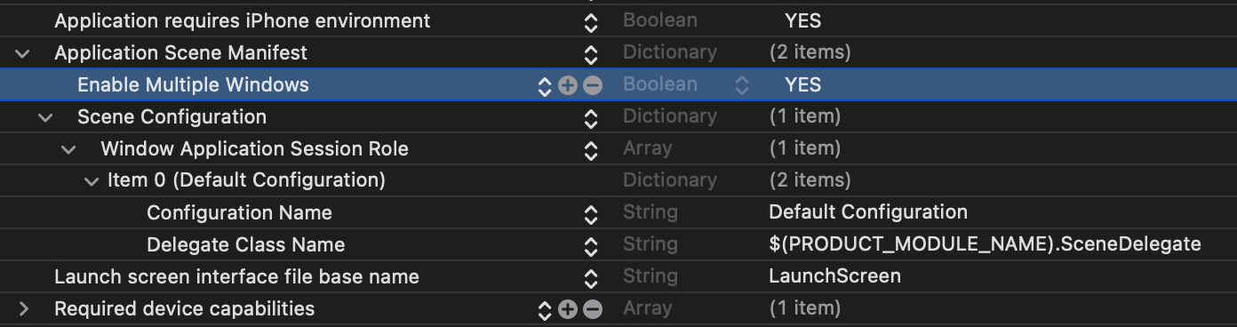Open key stepper for Launch screen interface file

(x=590, y=277)
